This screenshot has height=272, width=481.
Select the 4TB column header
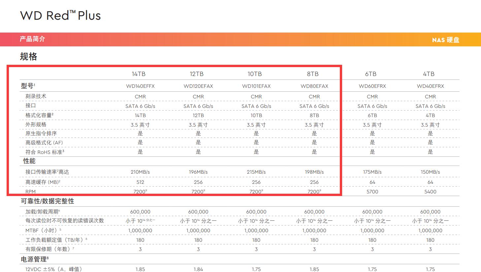[429, 74]
